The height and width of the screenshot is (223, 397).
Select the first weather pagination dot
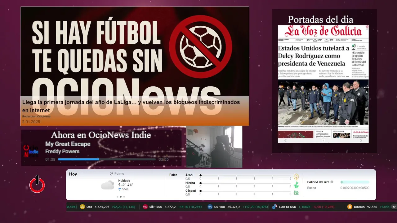click(117, 197)
